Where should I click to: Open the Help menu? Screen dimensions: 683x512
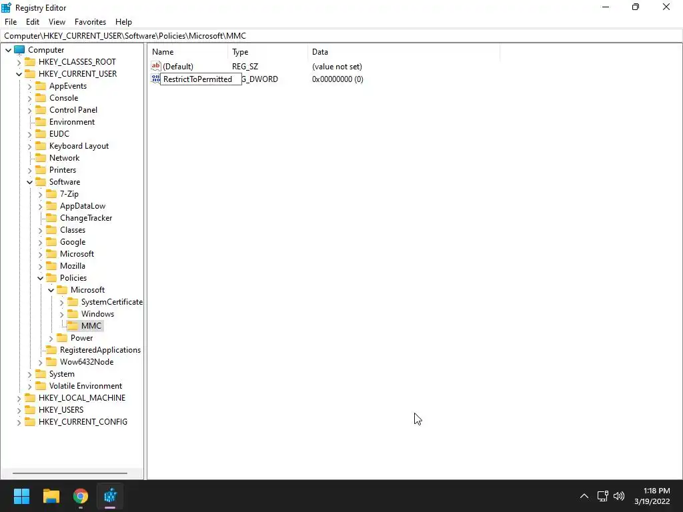point(123,22)
